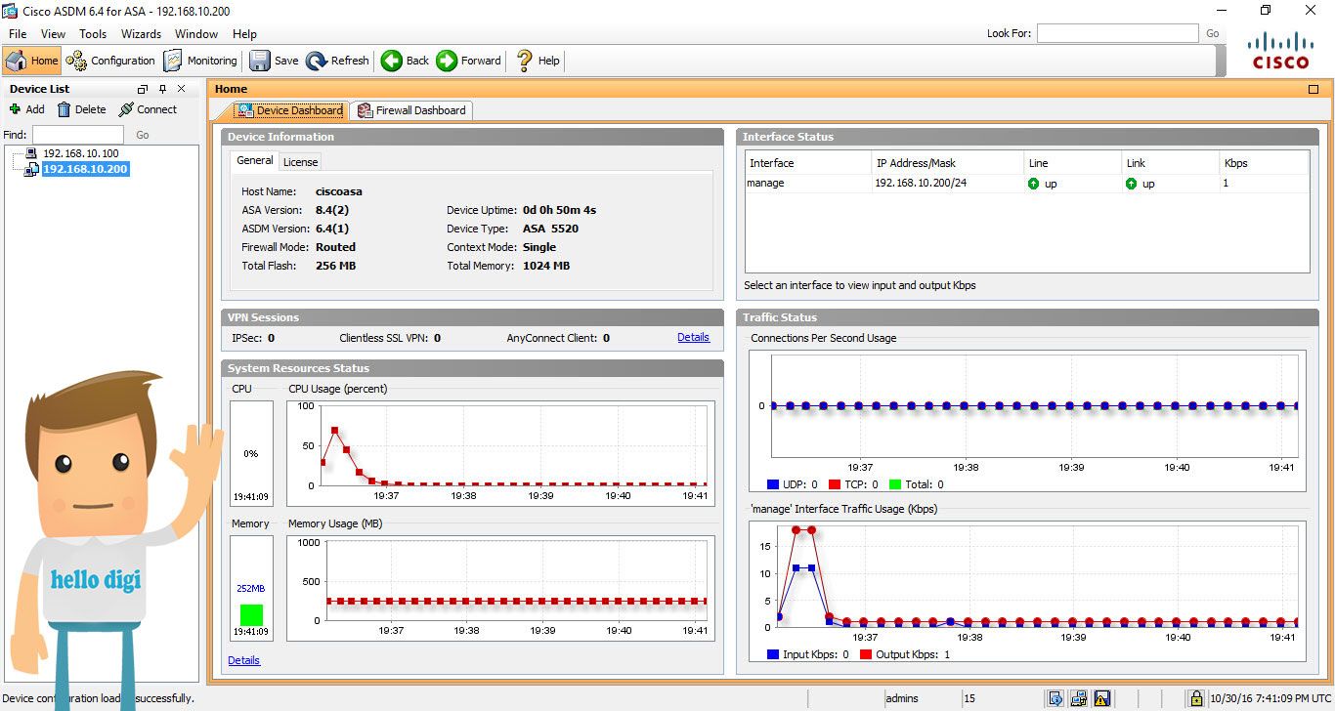The width and height of the screenshot is (1335, 711).
Task: Float the Device List panel
Action: click(143, 89)
